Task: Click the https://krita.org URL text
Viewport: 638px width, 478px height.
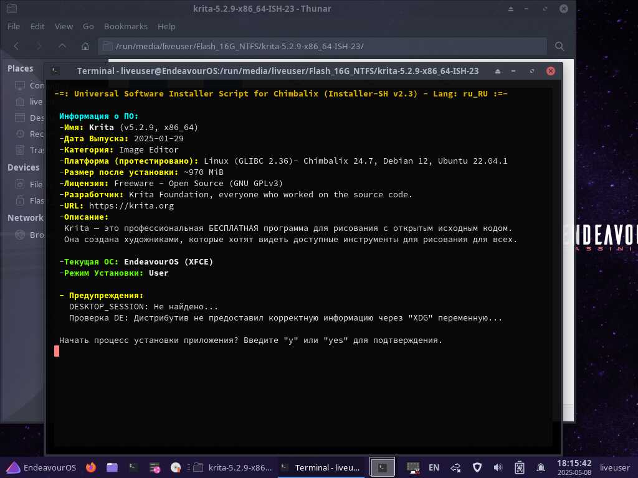Action: coord(131,205)
